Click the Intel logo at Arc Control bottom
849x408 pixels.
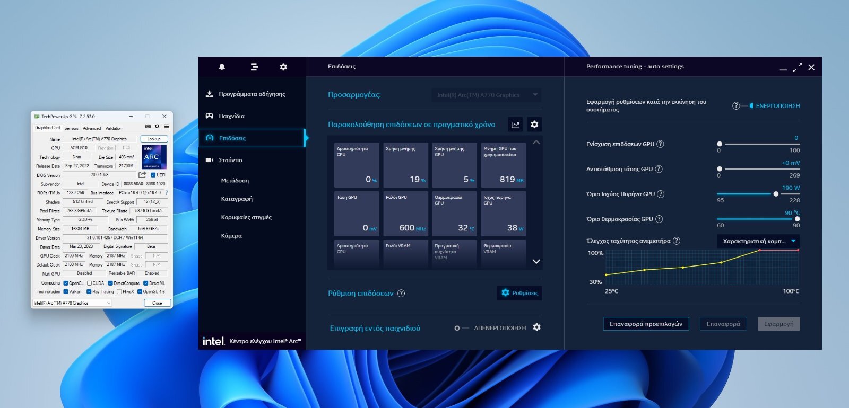(213, 341)
